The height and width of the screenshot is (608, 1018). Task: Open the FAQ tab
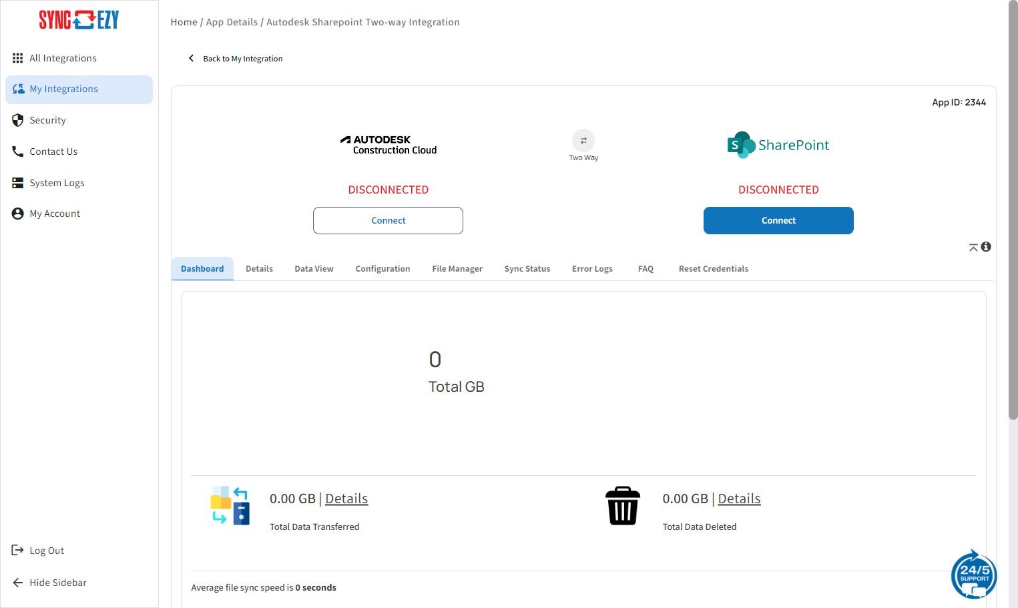click(x=646, y=269)
